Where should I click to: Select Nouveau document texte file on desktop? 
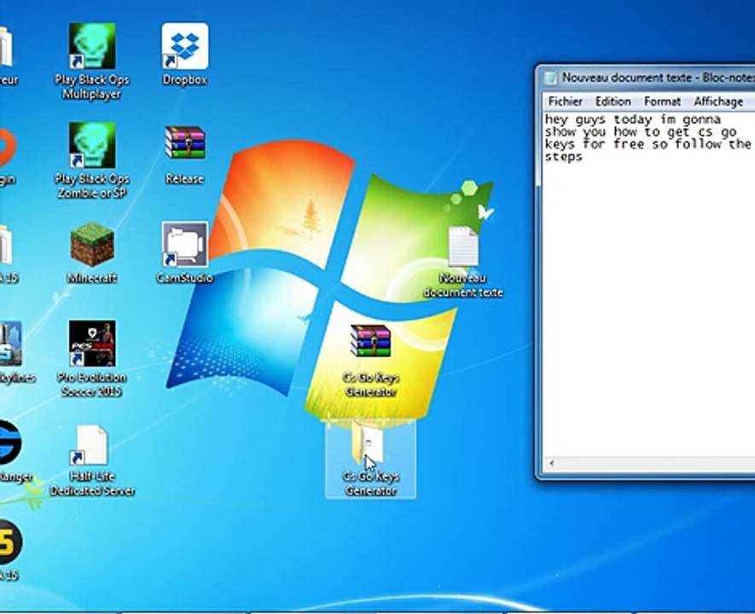[463, 249]
